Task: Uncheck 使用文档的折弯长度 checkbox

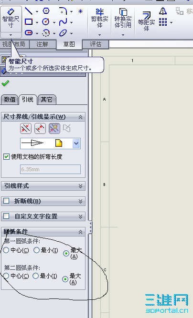Action: [x=6, y=156]
